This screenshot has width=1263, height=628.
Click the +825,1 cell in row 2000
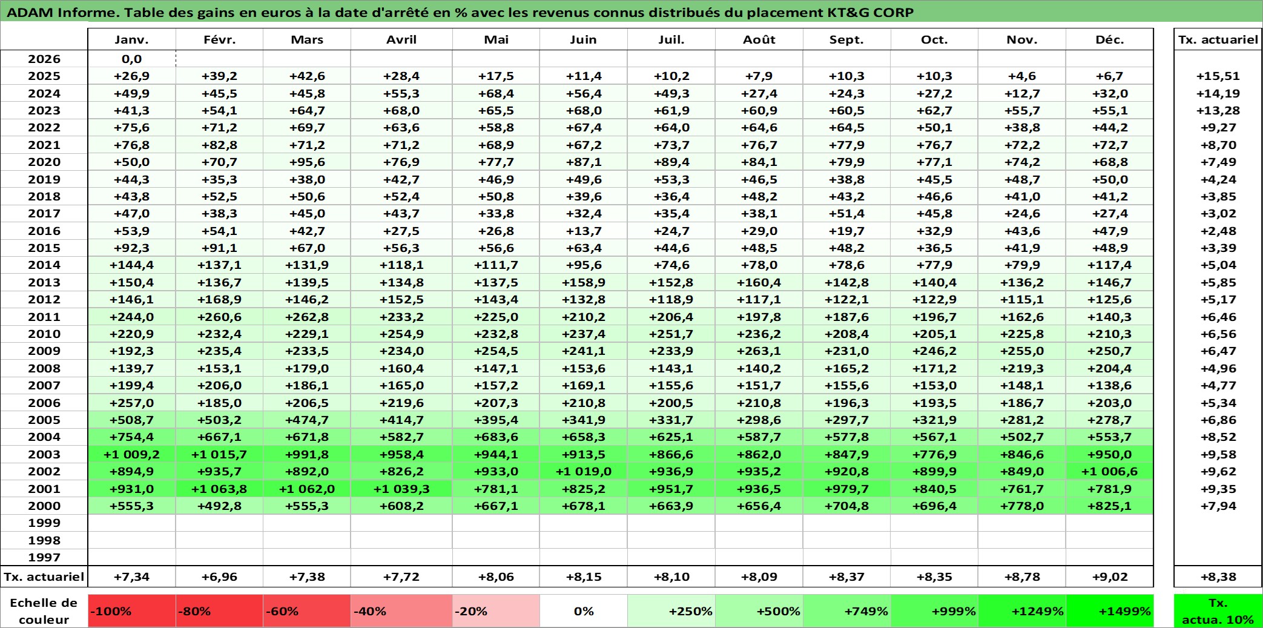pos(1110,506)
